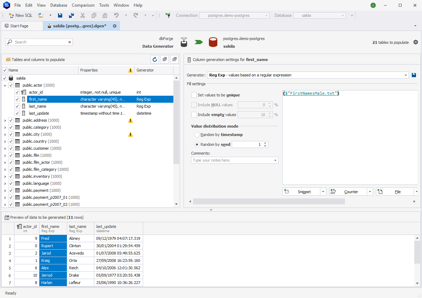This screenshot has height=298, width=422.
Task: Select the Cut icon on toolbar
Action: coord(83,15)
